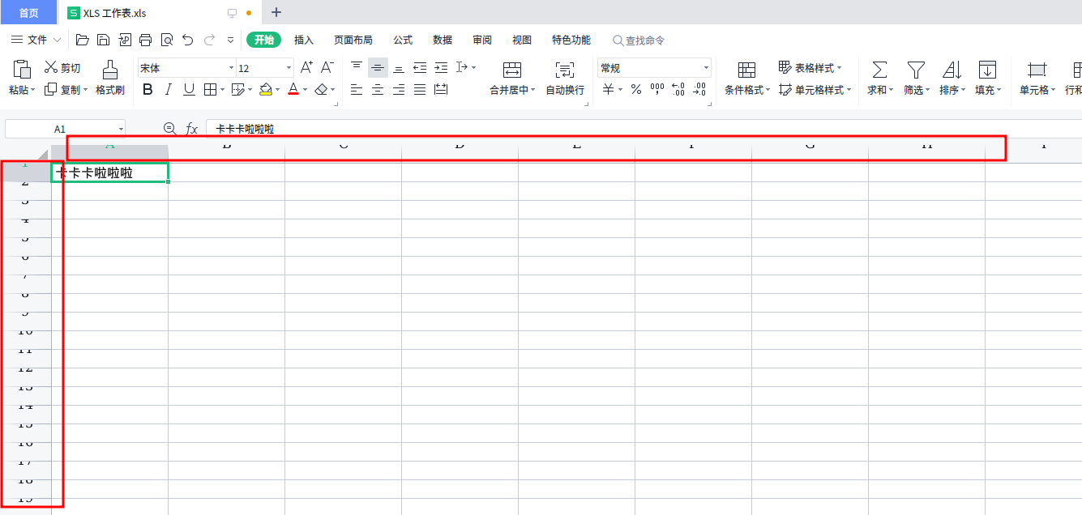Open the 常规 number format dropdown
1082x515 pixels.
coord(706,68)
